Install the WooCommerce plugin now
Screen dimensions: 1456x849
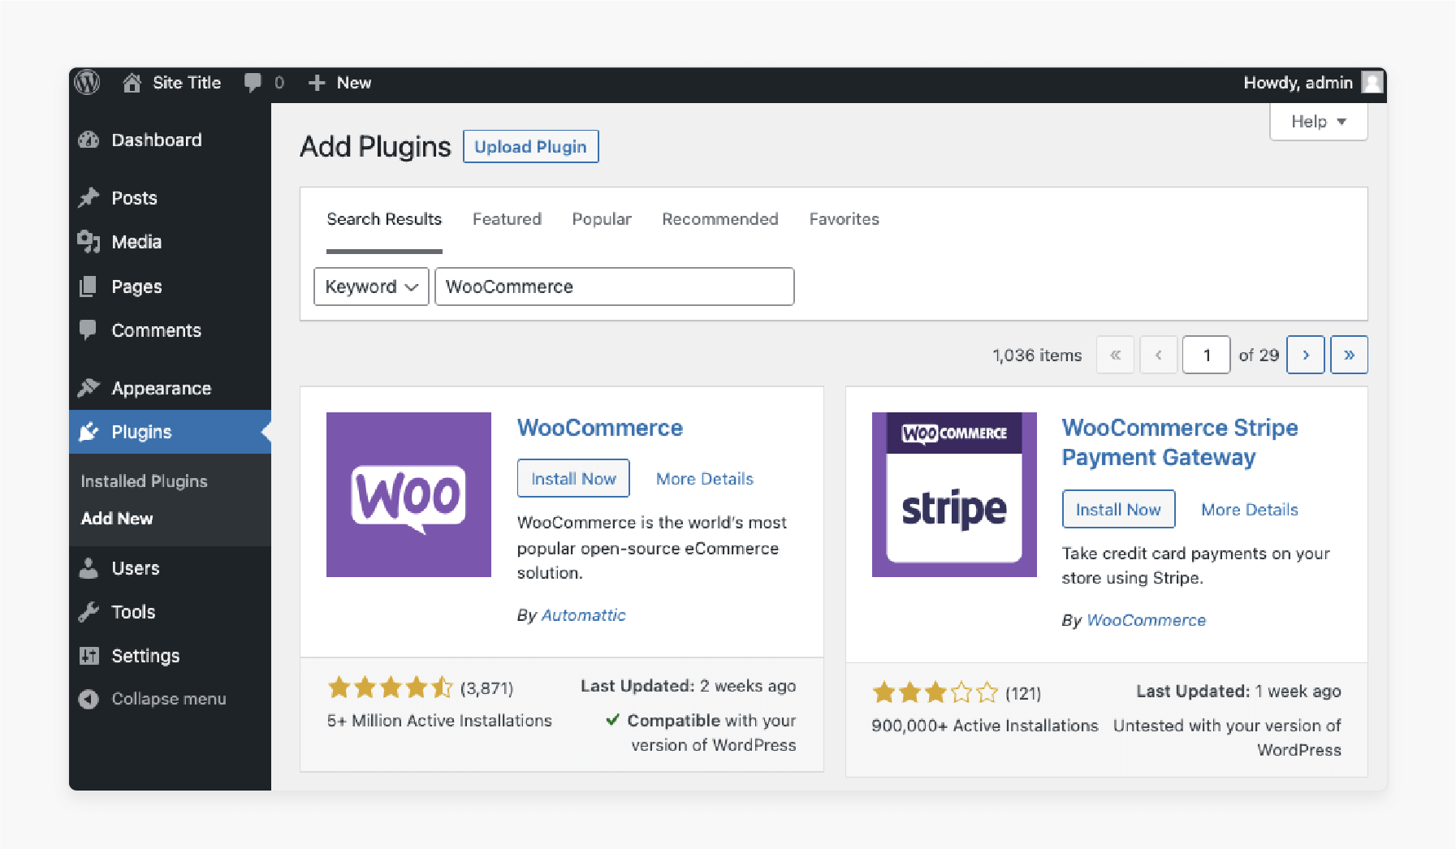tap(573, 479)
